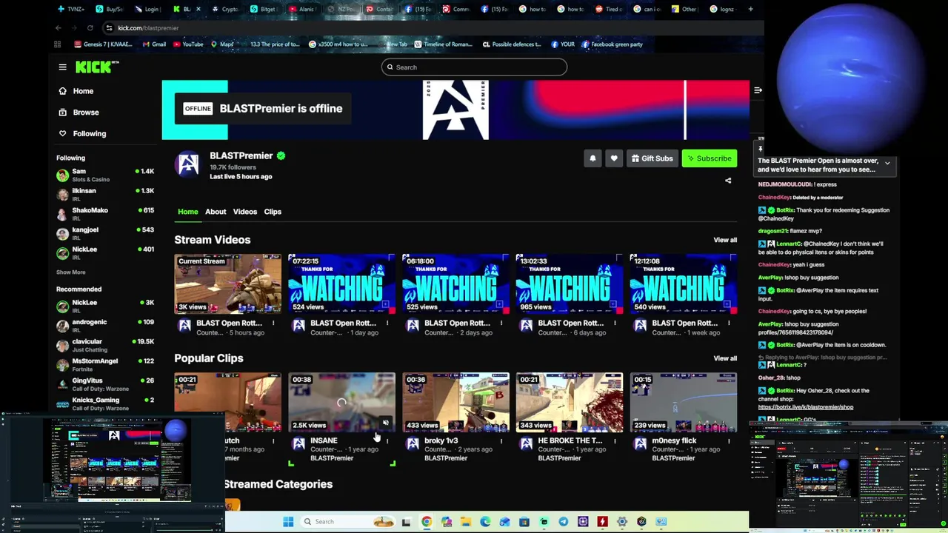The width and height of the screenshot is (948, 533).
Task: Open the YouTube bookmark
Action: tap(187, 44)
